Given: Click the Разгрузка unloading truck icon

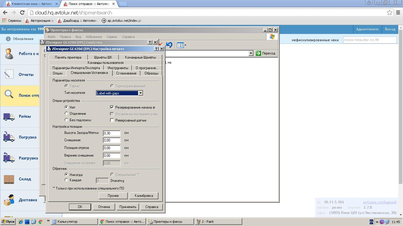Looking at the screenshot, I should (x=9, y=158).
